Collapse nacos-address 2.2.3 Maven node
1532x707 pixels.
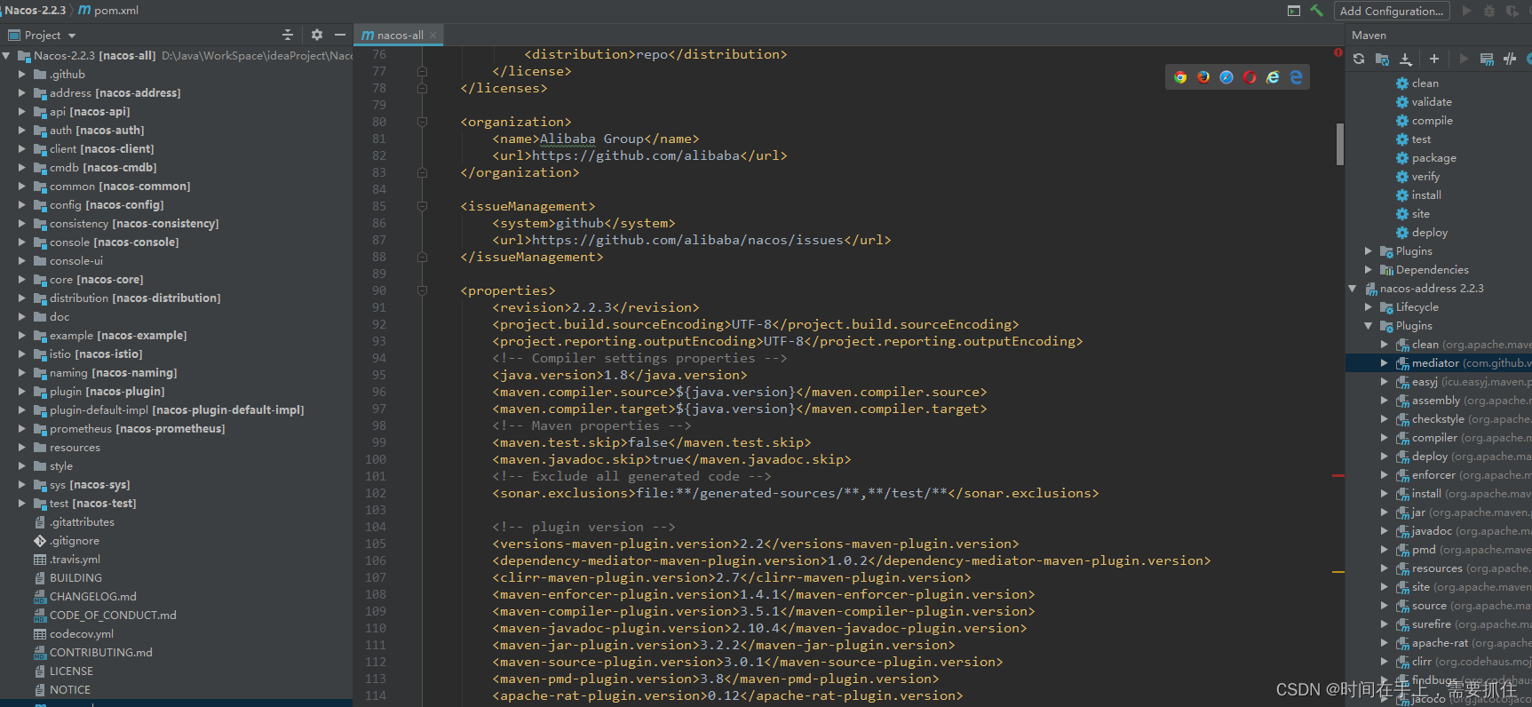[x=1353, y=288]
